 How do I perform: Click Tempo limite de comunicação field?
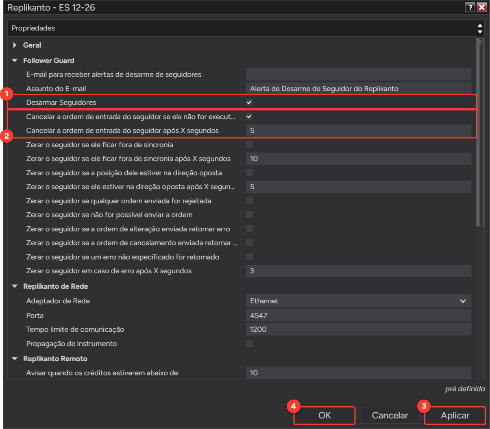click(358, 329)
